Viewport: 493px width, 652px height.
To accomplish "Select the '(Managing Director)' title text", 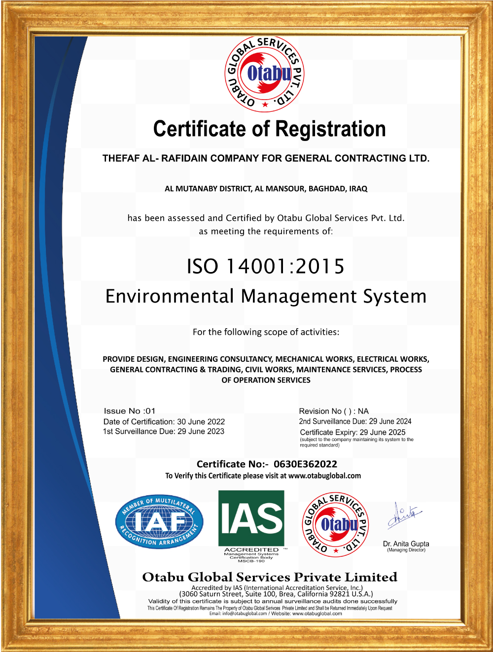I will pyautogui.click(x=406, y=550).
